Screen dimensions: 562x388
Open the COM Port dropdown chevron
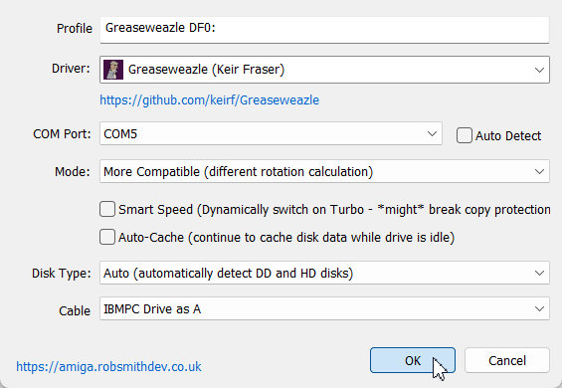pyautogui.click(x=432, y=133)
